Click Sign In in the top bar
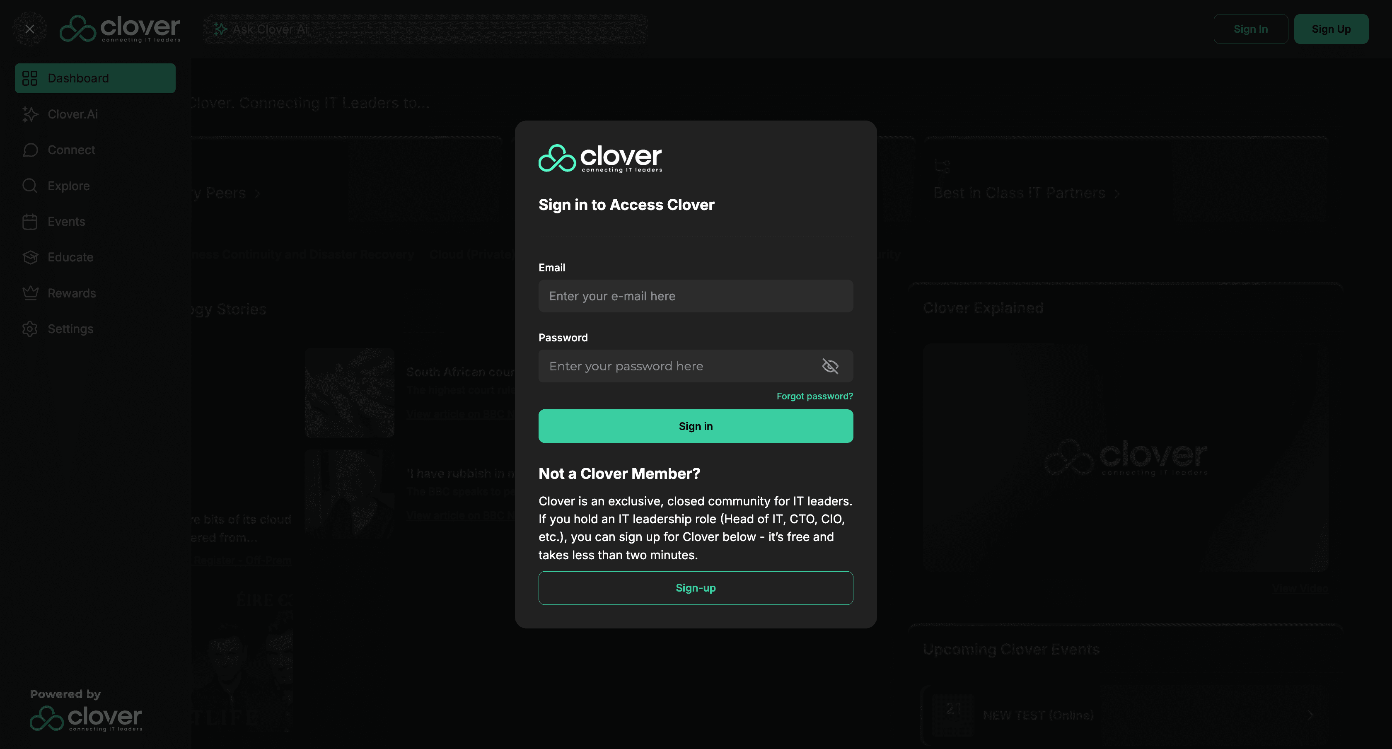The width and height of the screenshot is (1392, 749). 1250,29
